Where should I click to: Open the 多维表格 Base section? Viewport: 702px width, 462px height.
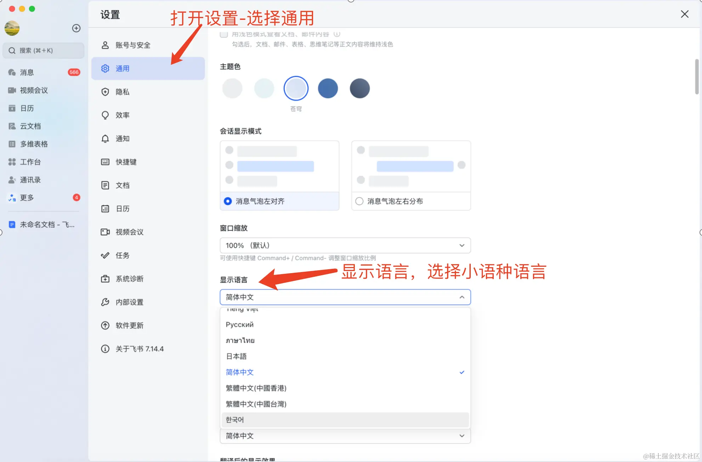coord(34,144)
